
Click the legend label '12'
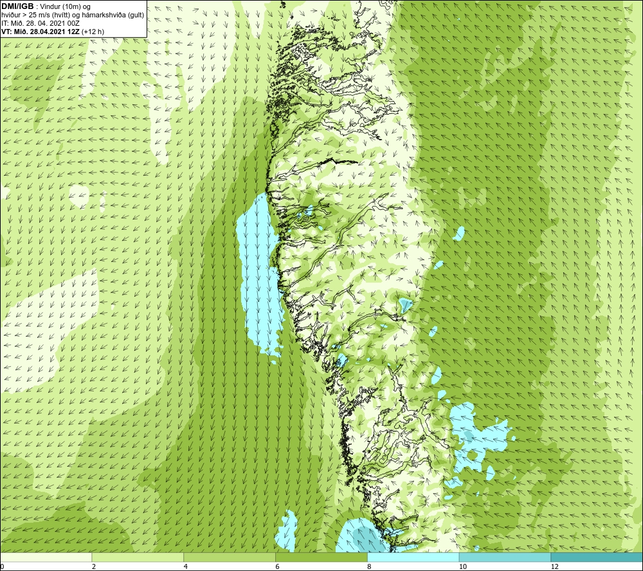[x=555, y=566]
